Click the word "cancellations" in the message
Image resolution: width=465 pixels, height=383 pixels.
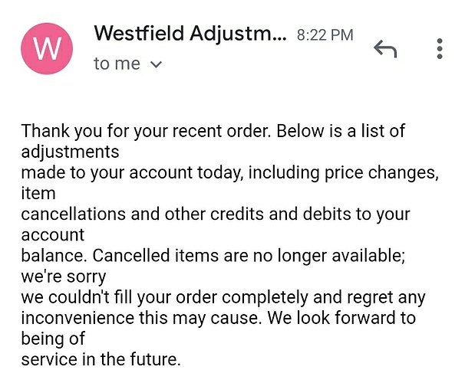[74, 214]
